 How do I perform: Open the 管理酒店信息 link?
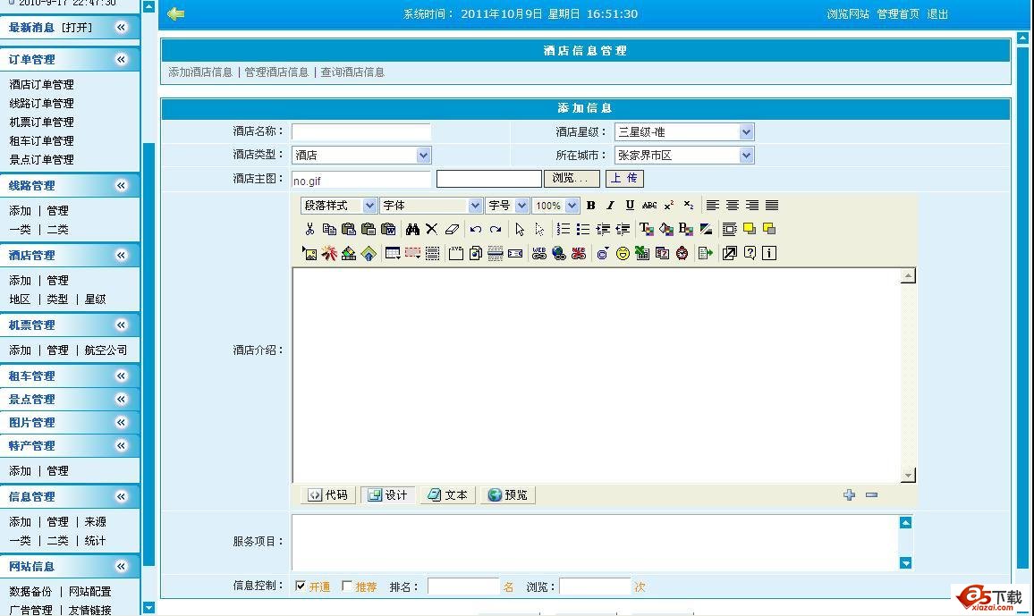pos(276,72)
